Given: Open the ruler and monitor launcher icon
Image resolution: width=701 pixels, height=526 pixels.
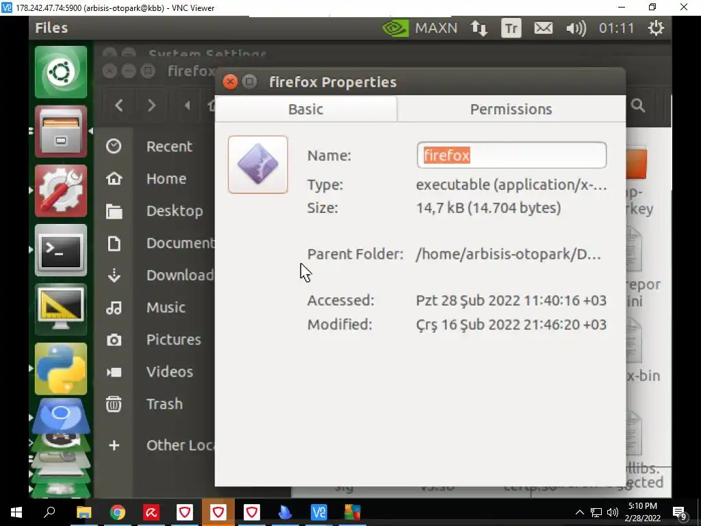Looking at the screenshot, I should tap(61, 310).
